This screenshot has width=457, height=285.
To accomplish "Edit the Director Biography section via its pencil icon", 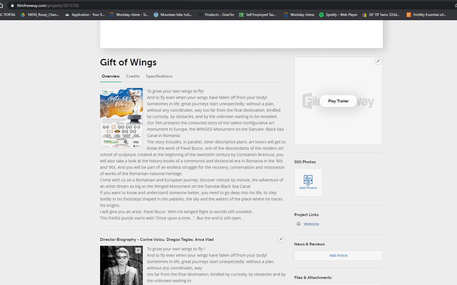I will pos(281,239).
